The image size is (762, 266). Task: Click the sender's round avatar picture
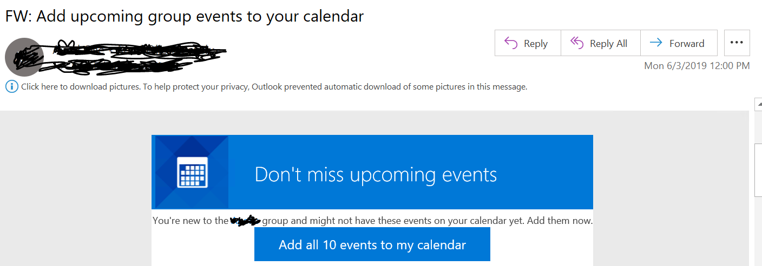[x=24, y=58]
